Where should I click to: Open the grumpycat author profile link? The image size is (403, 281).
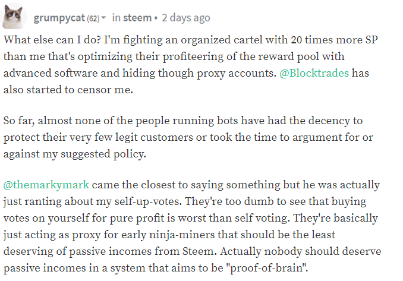[59, 18]
